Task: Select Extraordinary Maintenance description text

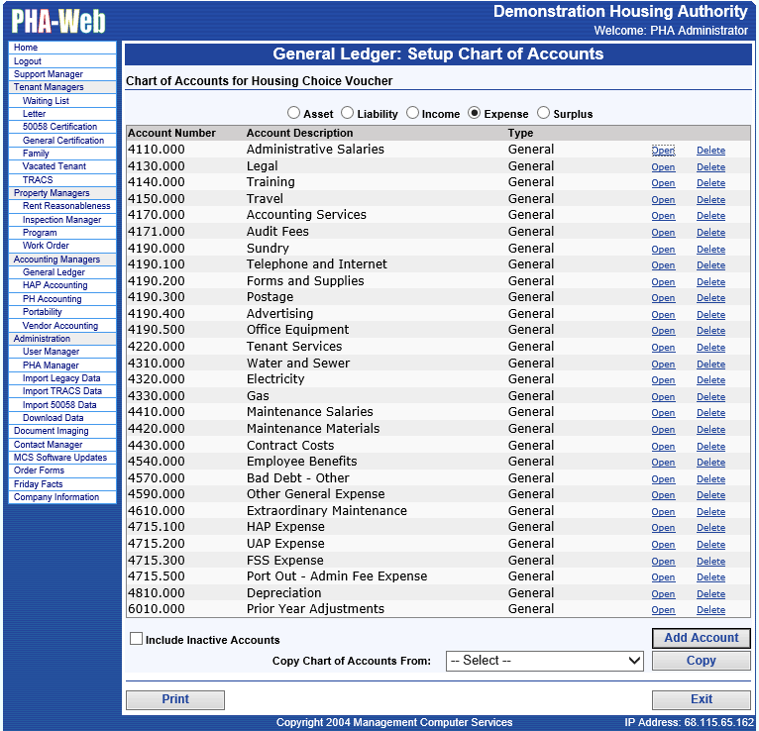Action: 327,510
